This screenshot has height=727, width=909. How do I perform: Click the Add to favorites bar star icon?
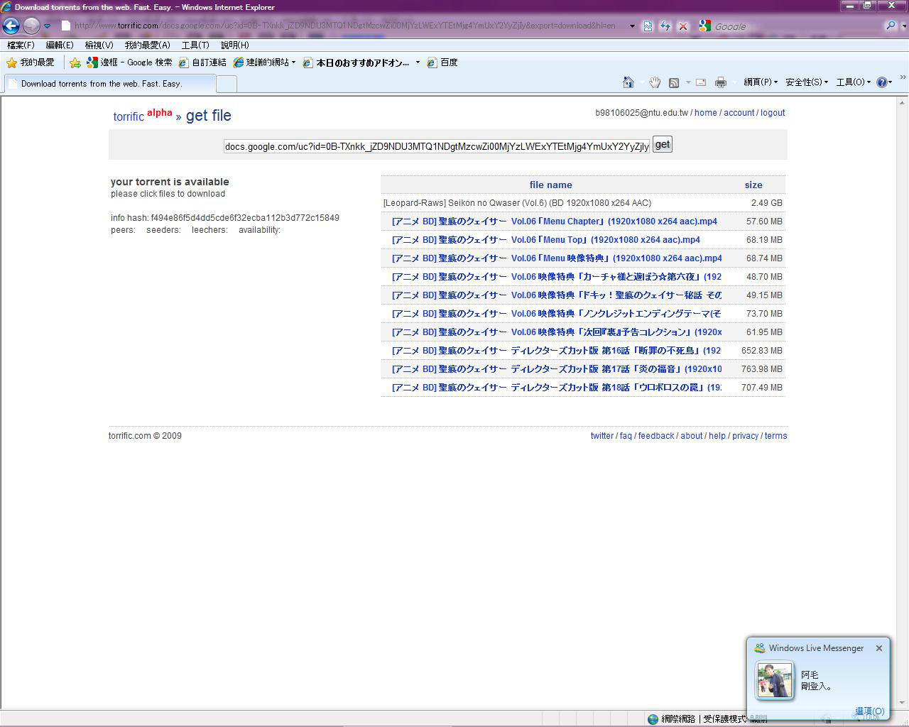[x=75, y=62]
